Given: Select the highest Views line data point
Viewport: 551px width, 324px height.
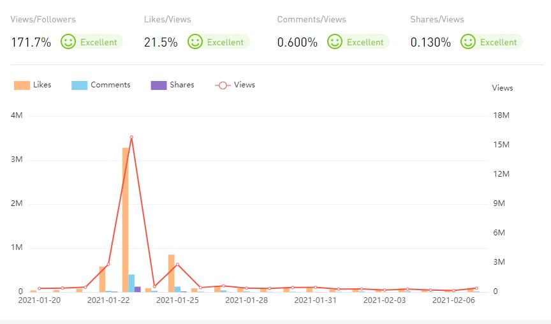Looking at the screenshot, I should click(131, 137).
